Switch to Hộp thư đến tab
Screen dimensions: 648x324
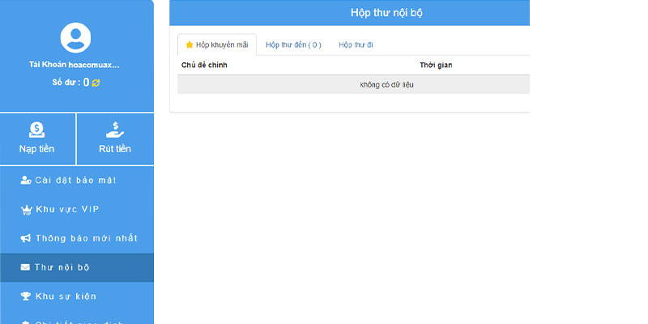point(293,45)
